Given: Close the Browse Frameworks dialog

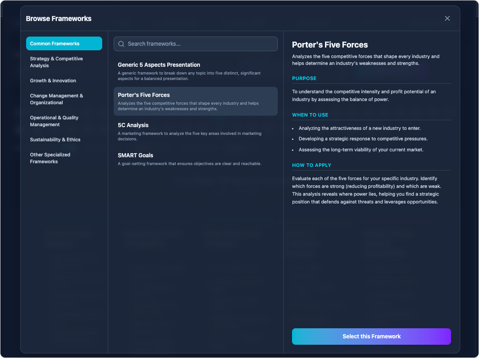Looking at the screenshot, I should click(x=447, y=18).
